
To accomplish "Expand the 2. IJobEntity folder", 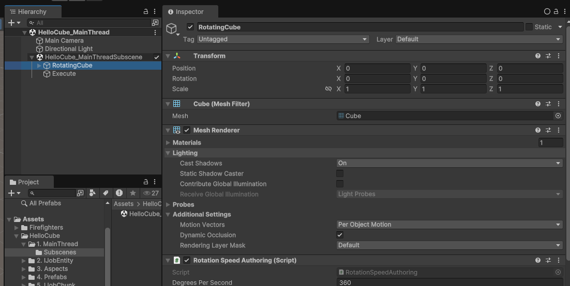I will pyautogui.click(x=24, y=261).
